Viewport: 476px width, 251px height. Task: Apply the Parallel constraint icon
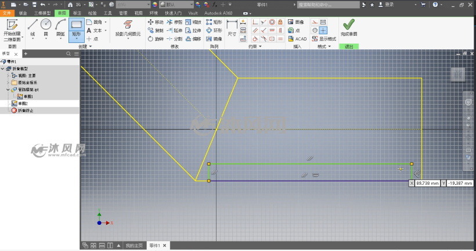click(255, 30)
